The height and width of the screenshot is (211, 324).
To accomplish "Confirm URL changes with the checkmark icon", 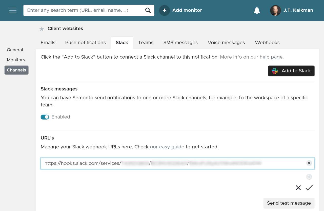I will coord(309,188).
